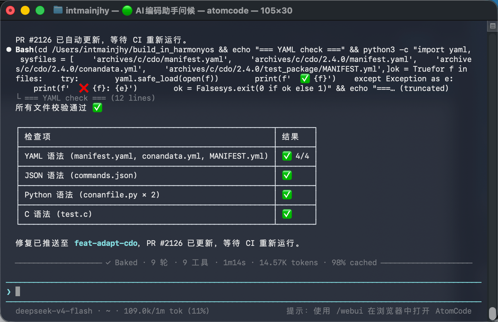Click the folder icon in the title bar

pos(58,10)
